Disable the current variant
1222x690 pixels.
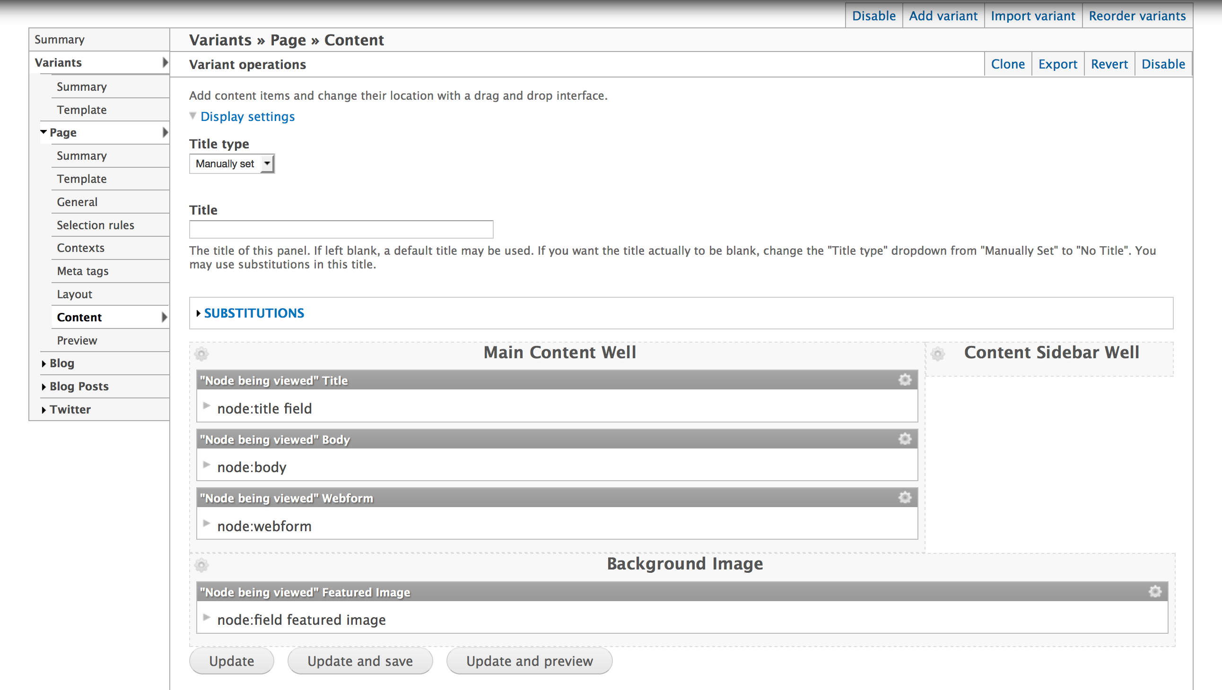(x=1164, y=65)
